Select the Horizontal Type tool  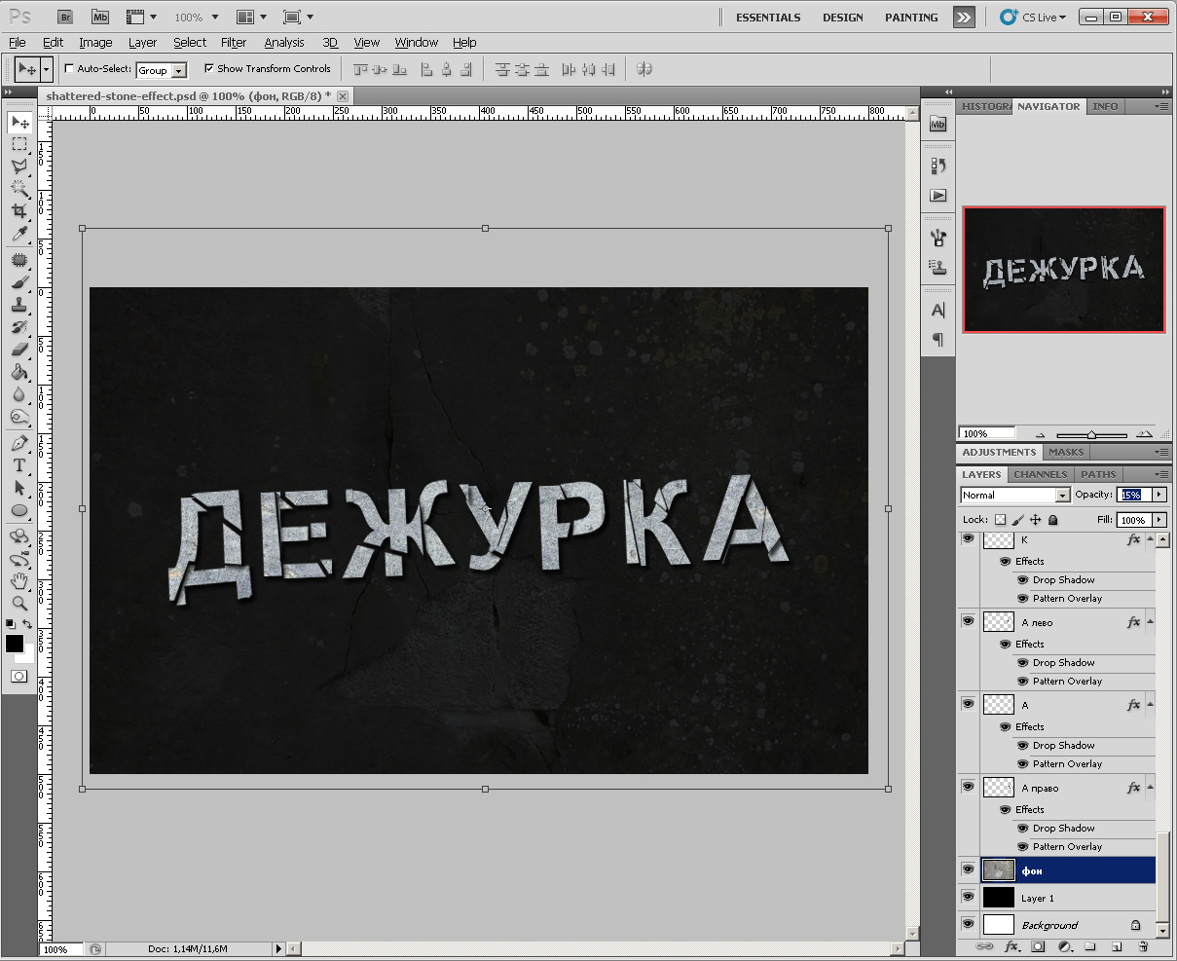coord(18,465)
